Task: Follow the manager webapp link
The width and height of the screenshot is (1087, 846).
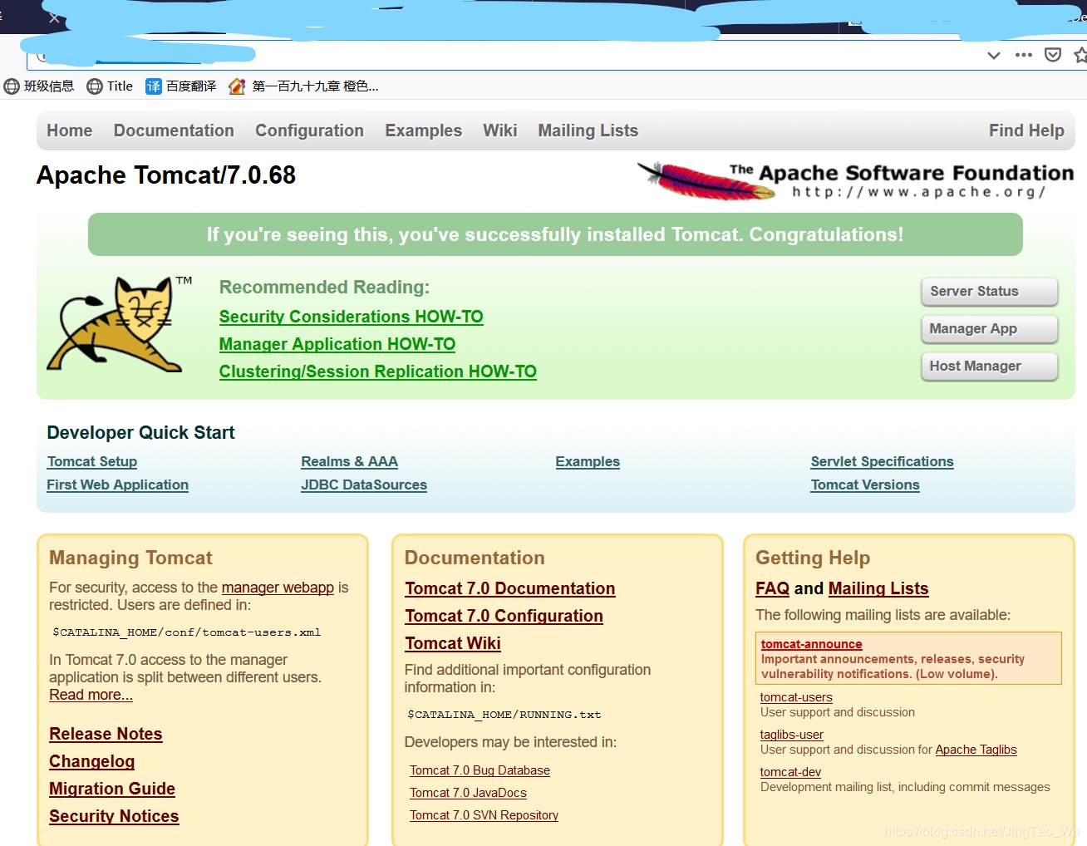Action: (278, 588)
